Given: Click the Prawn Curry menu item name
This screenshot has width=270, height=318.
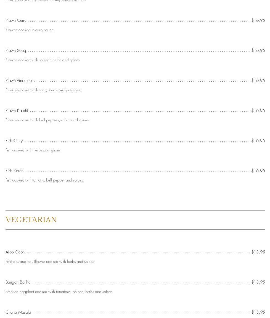Looking at the screenshot, I should (16, 20).
